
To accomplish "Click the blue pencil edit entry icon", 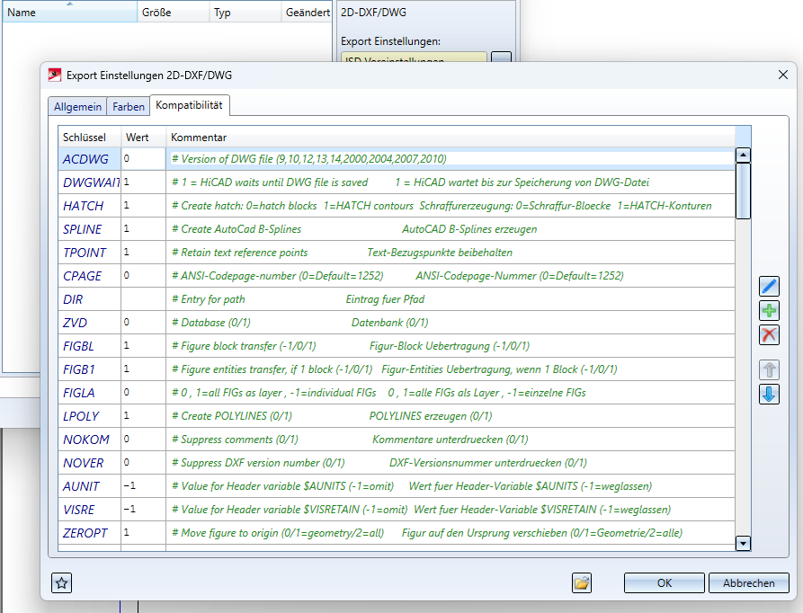I will coord(769,286).
